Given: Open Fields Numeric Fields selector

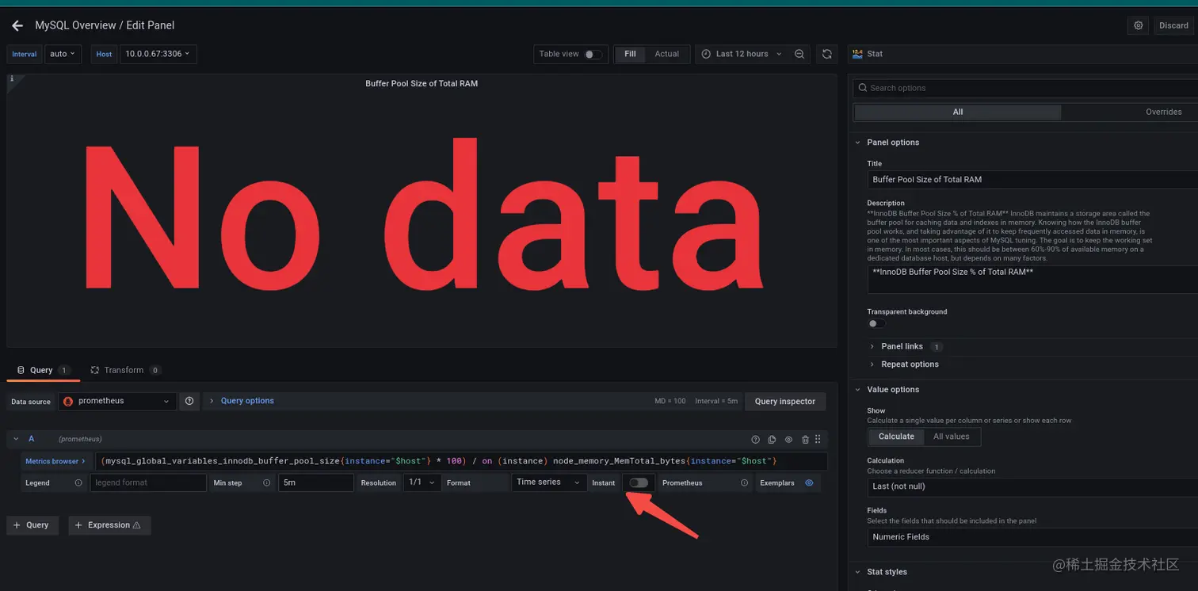Looking at the screenshot, I should (1032, 537).
